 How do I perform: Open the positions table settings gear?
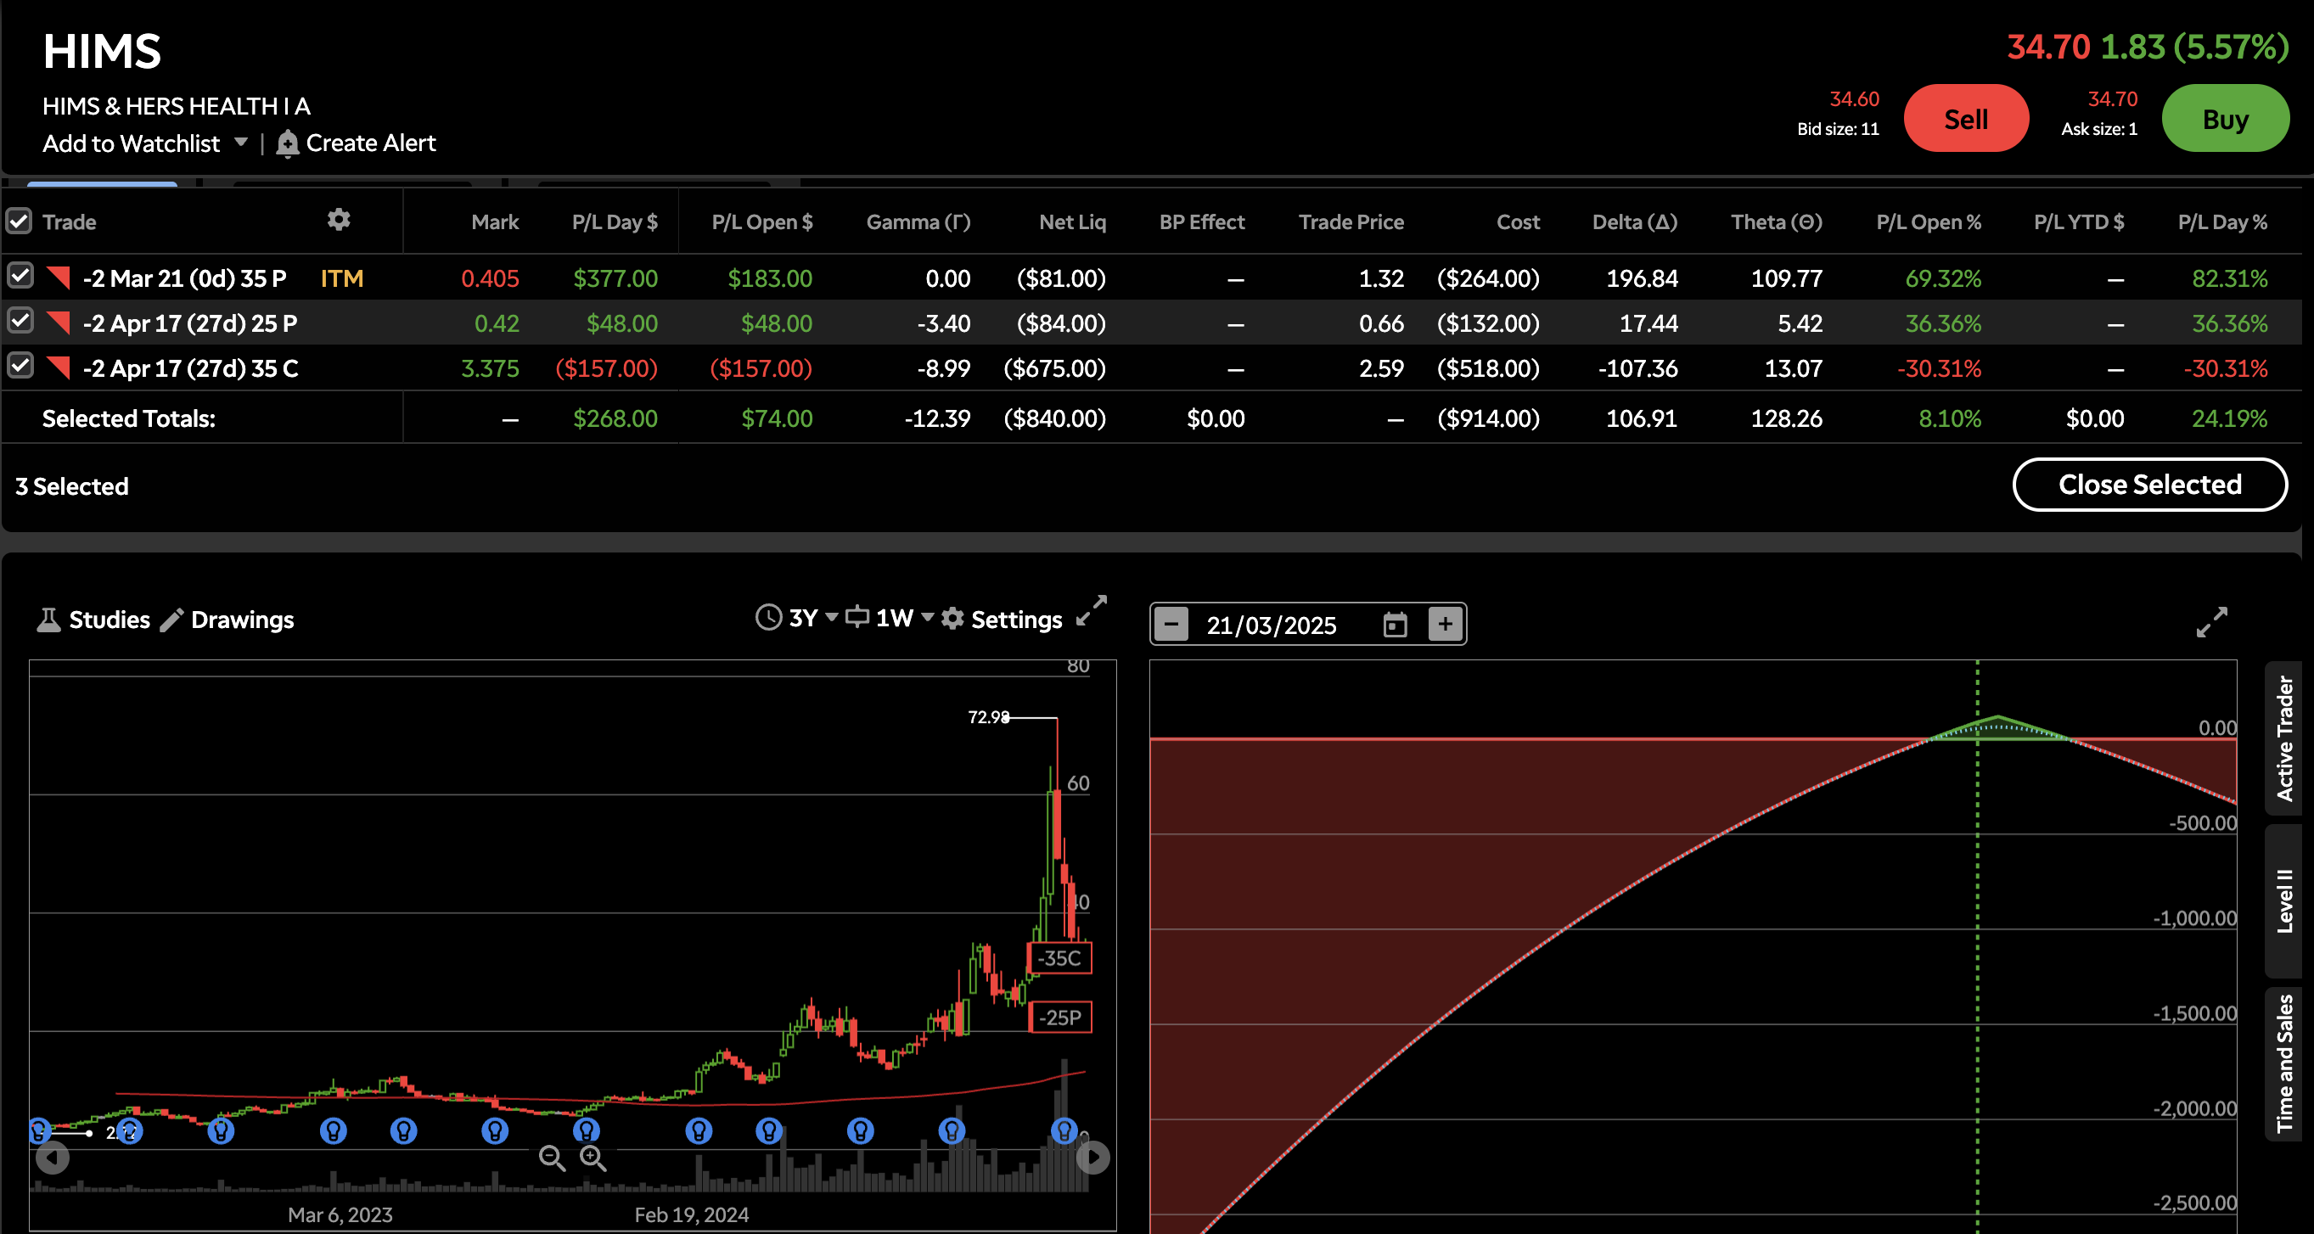(339, 220)
